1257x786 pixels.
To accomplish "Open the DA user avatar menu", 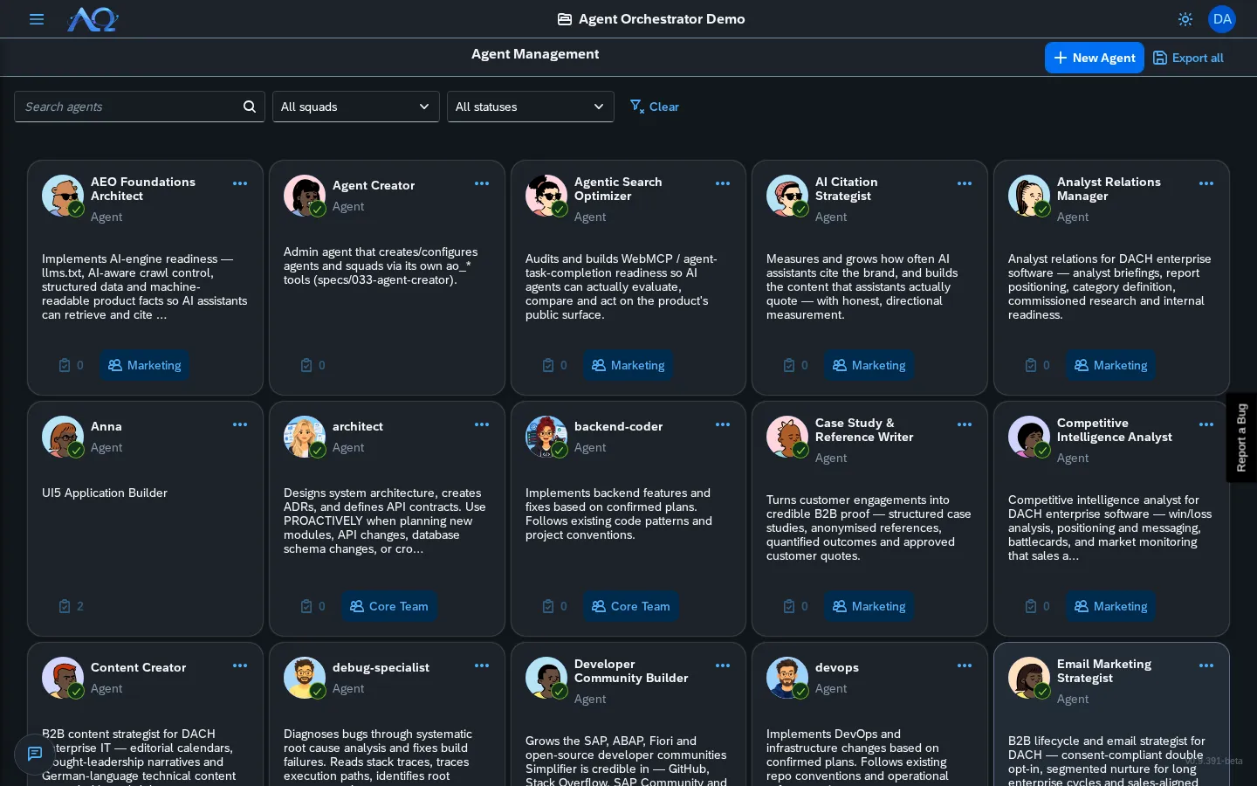I will [1222, 19].
